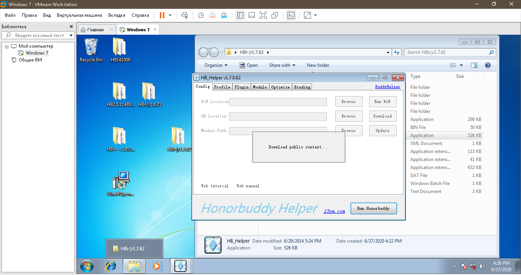Switch to the Profile tab in HB_Helper
This screenshot has width=521, height=275.
222,87
